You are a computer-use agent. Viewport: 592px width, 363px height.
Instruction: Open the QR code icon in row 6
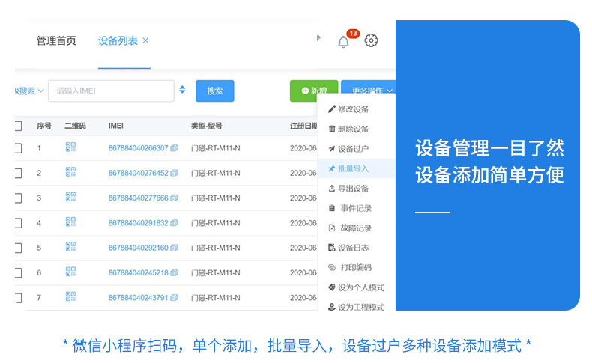coord(70,272)
